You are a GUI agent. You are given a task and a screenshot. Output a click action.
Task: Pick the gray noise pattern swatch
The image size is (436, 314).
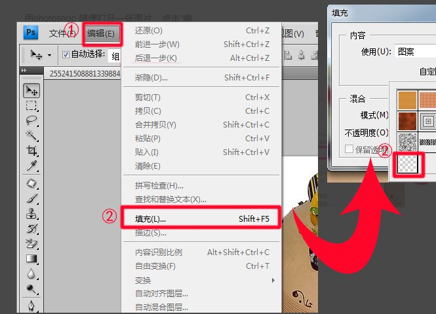tap(407, 143)
